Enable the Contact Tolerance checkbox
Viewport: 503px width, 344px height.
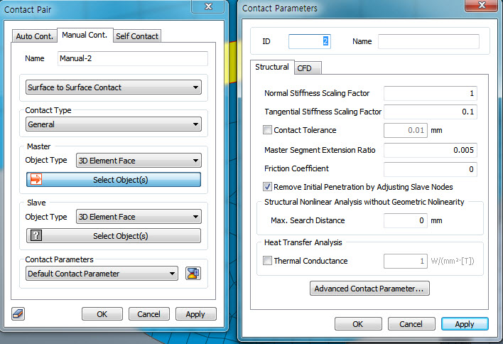pos(267,130)
